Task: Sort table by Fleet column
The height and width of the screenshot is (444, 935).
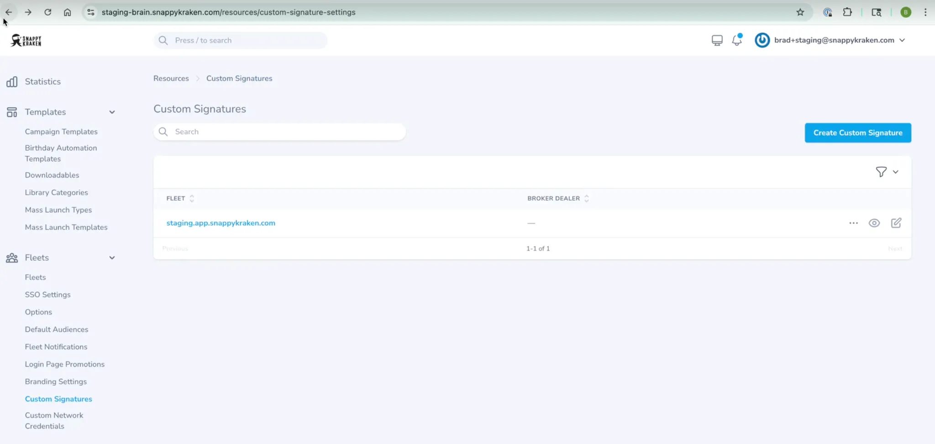Action: 180,198
